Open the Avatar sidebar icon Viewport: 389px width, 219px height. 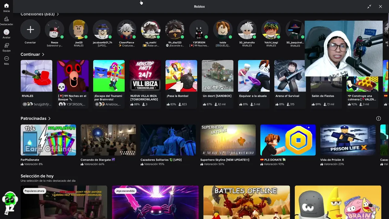pyautogui.click(x=6, y=32)
